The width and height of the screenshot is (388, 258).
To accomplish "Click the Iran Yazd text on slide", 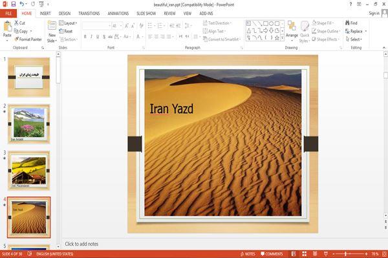I will coord(171,109).
